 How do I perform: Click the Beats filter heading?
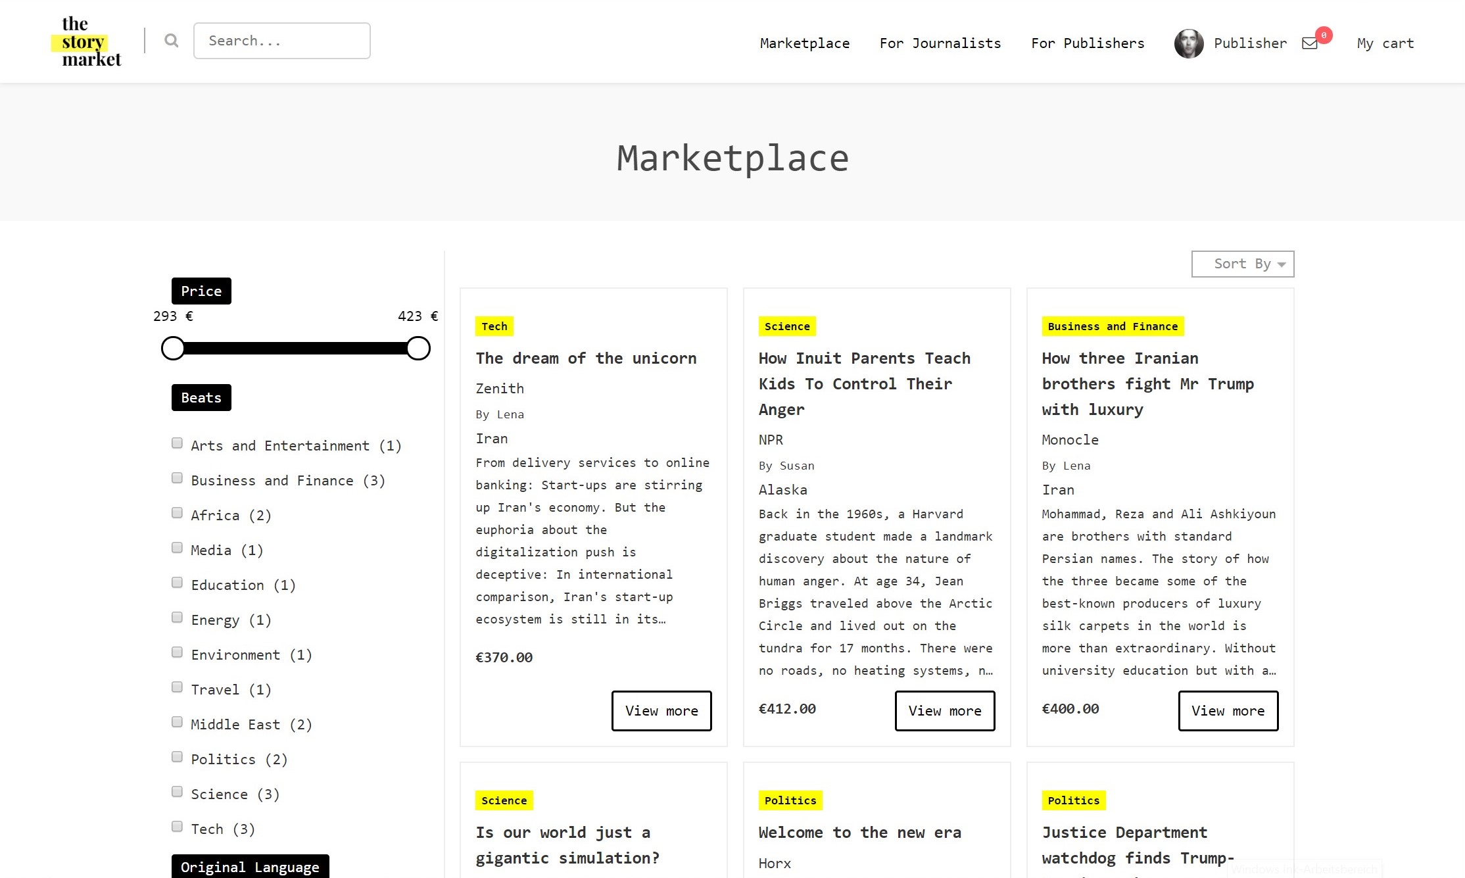point(201,397)
